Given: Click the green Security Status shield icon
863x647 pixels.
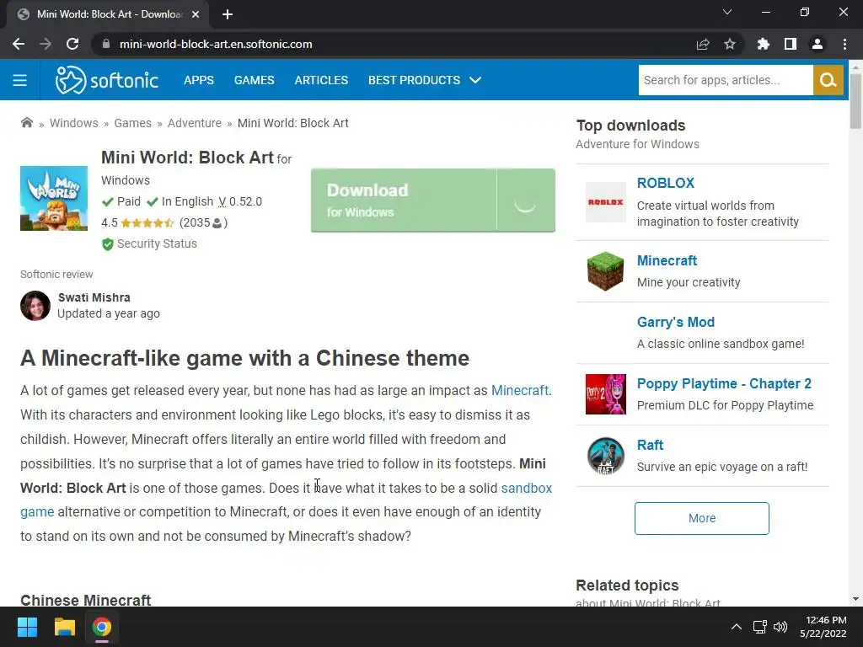Looking at the screenshot, I should [x=107, y=243].
